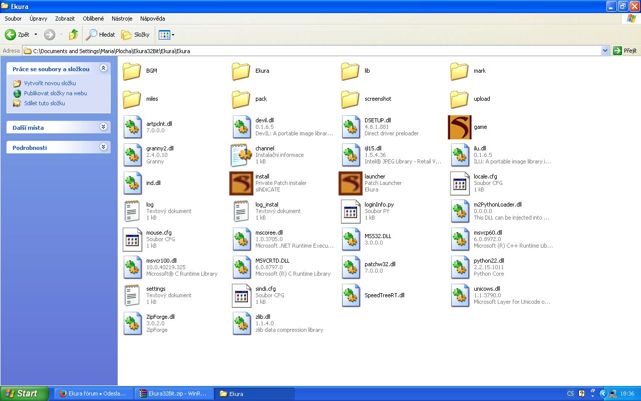Select the loginInfo.py file icon
The image size is (641, 401).
(x=351, y=212)
